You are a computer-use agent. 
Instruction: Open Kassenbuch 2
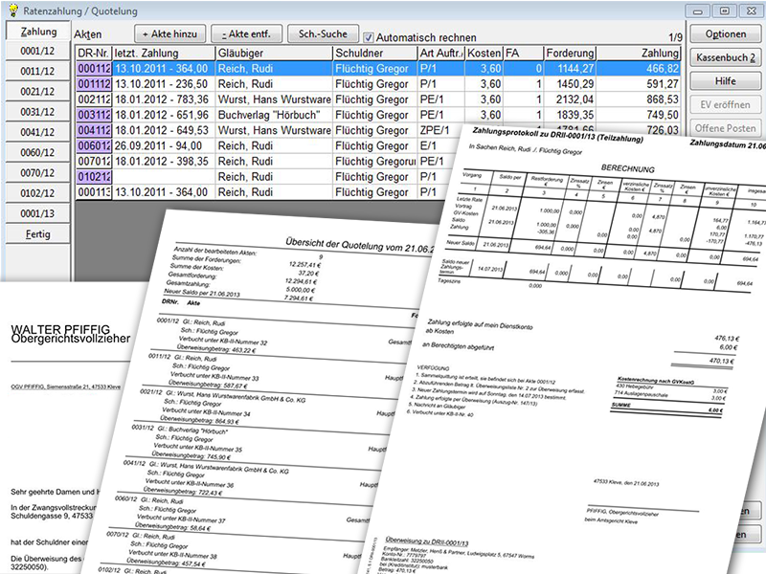coord(725,57)
